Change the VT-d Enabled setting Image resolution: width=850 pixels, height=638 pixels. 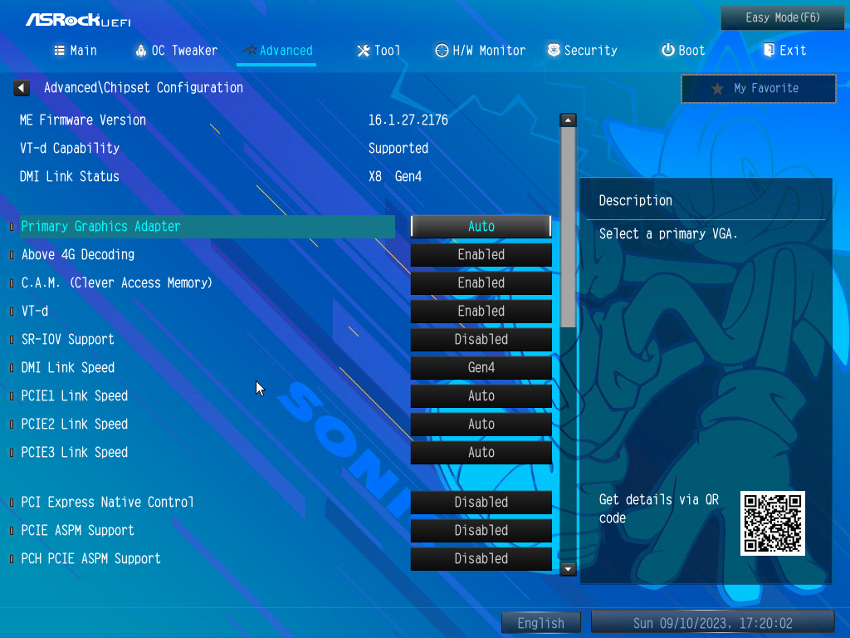pos(481,311)
